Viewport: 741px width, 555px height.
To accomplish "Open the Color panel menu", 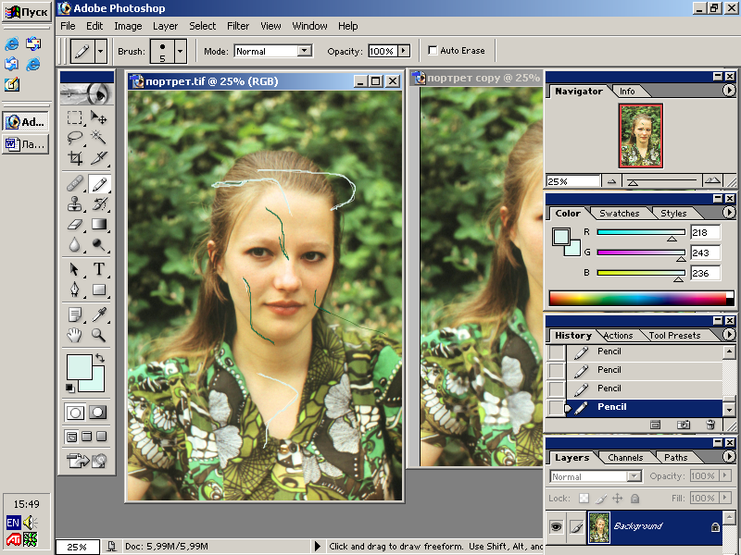I will pyautogui.click(x=729, y=213).
